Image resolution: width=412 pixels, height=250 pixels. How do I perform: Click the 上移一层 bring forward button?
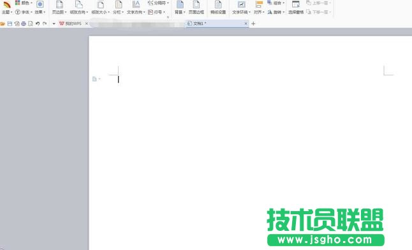click(319, 3)
